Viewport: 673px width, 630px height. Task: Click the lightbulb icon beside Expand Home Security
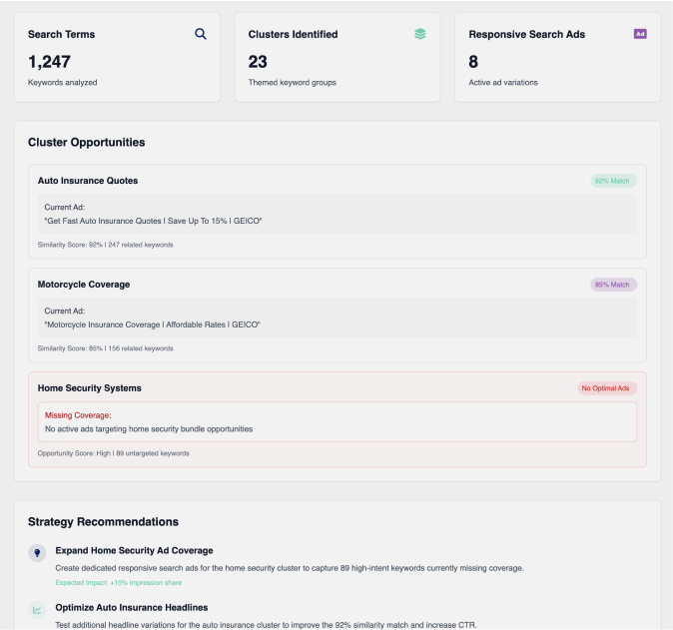(x=37, y=552)
